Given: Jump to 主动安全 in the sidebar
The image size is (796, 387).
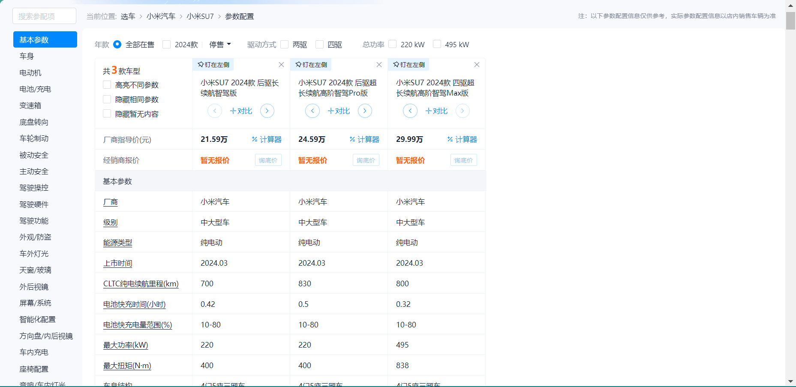Looking at the screenshot, I should point(34,171).
